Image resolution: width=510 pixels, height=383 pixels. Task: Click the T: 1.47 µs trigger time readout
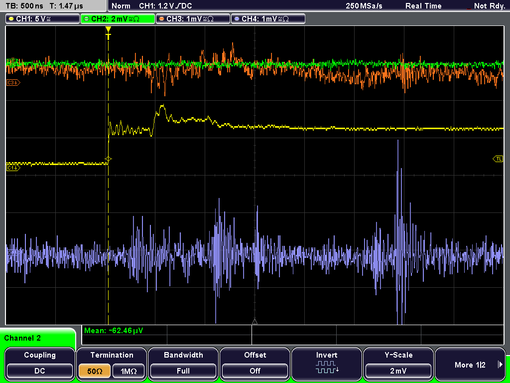tap(66, 6)
